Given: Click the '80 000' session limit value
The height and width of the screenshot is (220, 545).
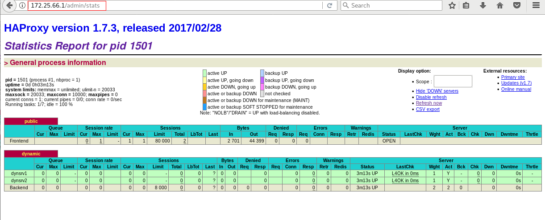Looking at the screenshot, I should [162, 141].
